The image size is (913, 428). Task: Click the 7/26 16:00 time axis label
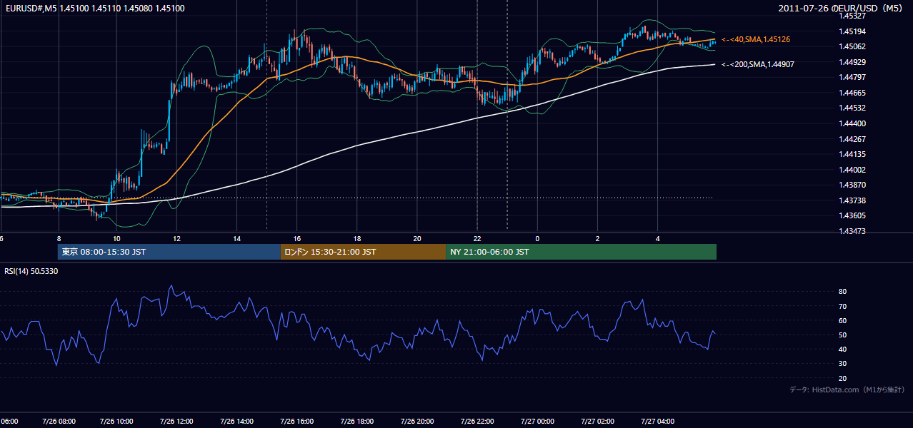(297, 422)
